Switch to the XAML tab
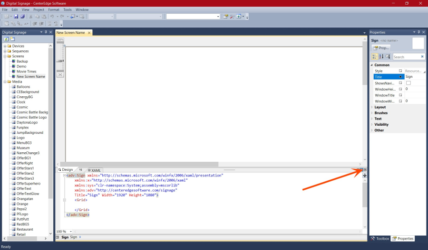This screenshot has height=250, width=428. click(95, 170)
